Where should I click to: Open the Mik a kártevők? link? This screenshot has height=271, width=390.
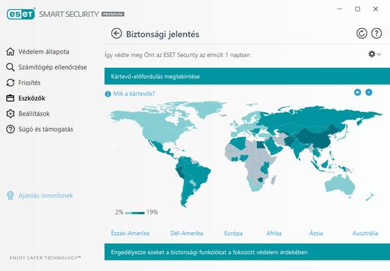[x=134, y=94]
